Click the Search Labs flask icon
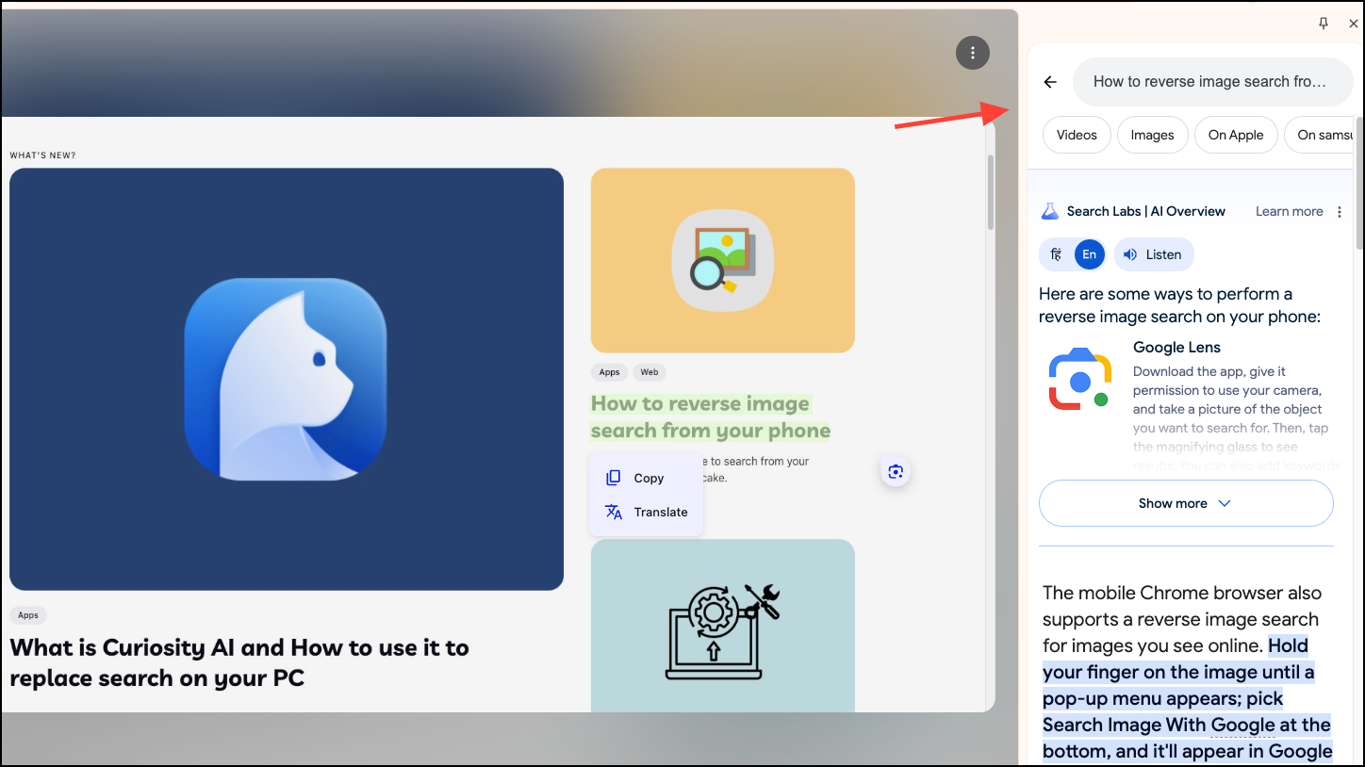The width and height of the screenshot is (1365, 767). pos(1050,211)
